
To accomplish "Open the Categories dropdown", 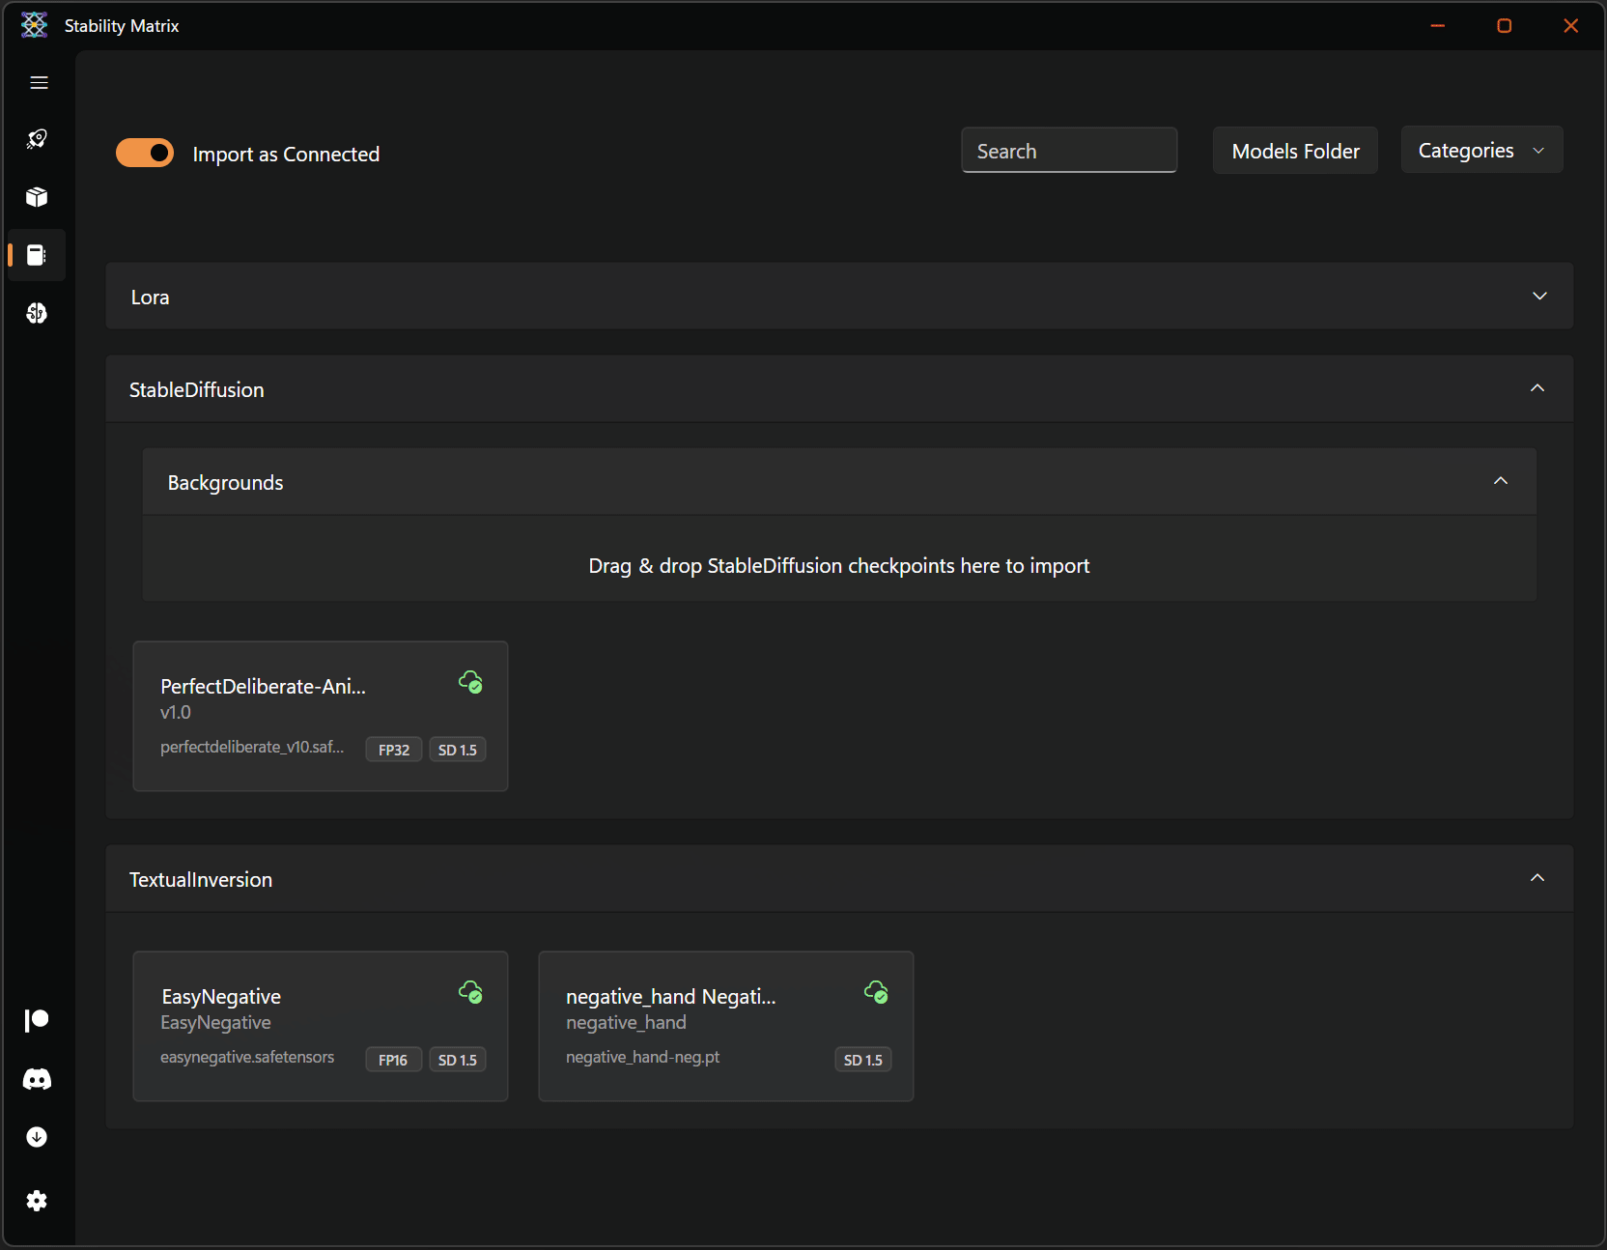I will pos(1481,151).
